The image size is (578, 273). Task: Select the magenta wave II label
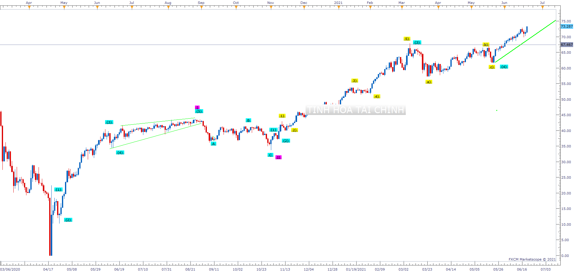point(279,157)
